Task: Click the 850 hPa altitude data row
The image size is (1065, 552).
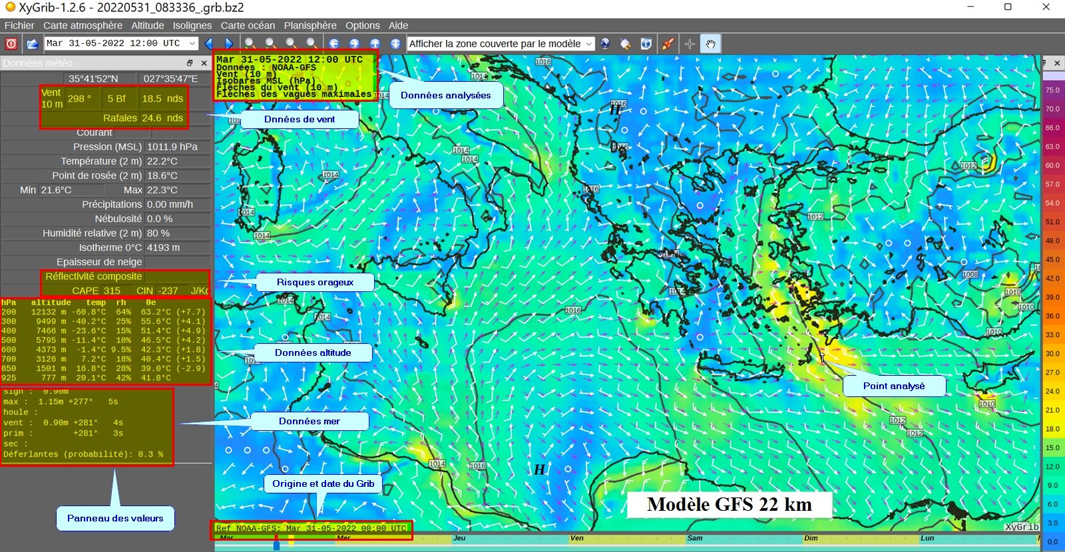Action: (103, 368)
